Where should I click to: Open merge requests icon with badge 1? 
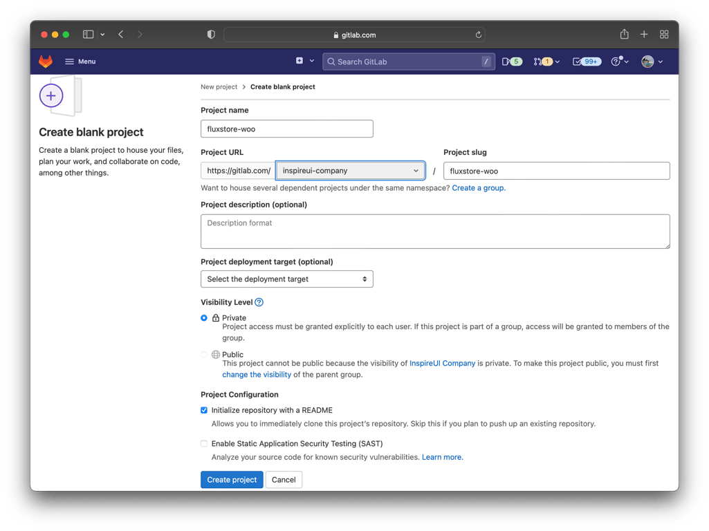pos(542,62)
